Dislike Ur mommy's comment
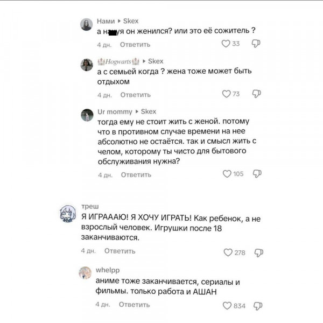The height and width of the screenshot is (323, 323). point(257,174)
